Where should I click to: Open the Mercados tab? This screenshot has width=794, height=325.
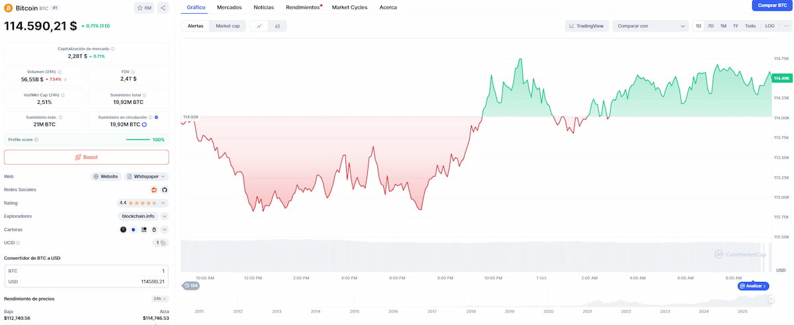click(230, 7)
